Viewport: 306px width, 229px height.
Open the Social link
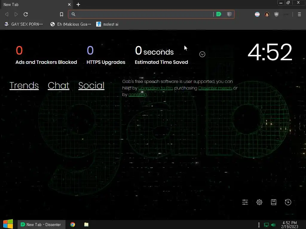click(x=91, y=86)
